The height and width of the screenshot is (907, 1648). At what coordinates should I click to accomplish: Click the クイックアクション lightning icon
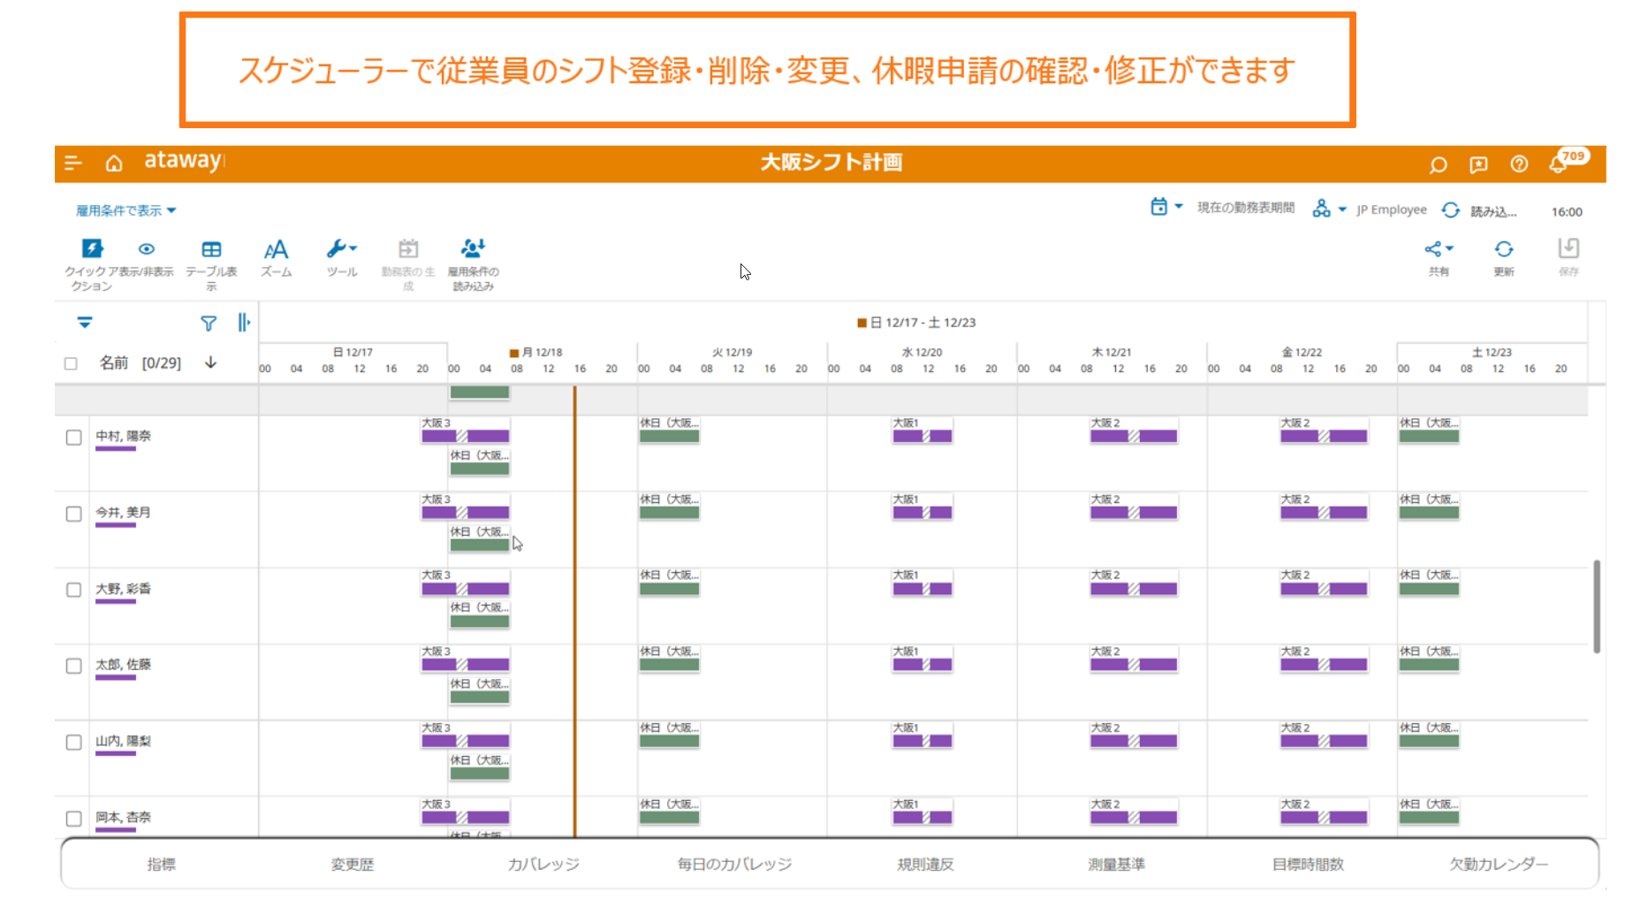[x=92, y=249]
